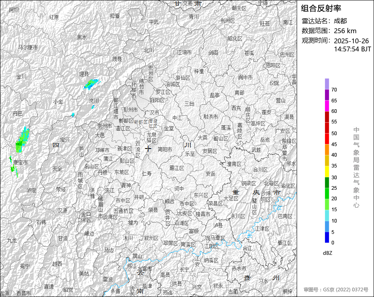
Task: Click the black cross radar station marker
Action: [148, 149]
